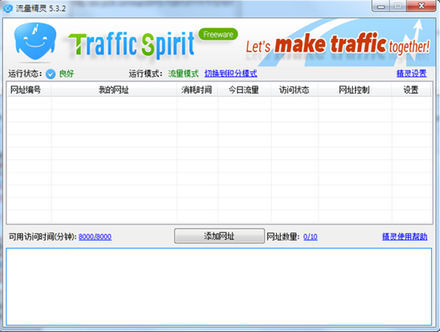The image size is (440, 332).
Task: Click the blue checkmark status icon
Action: [50, 74]
